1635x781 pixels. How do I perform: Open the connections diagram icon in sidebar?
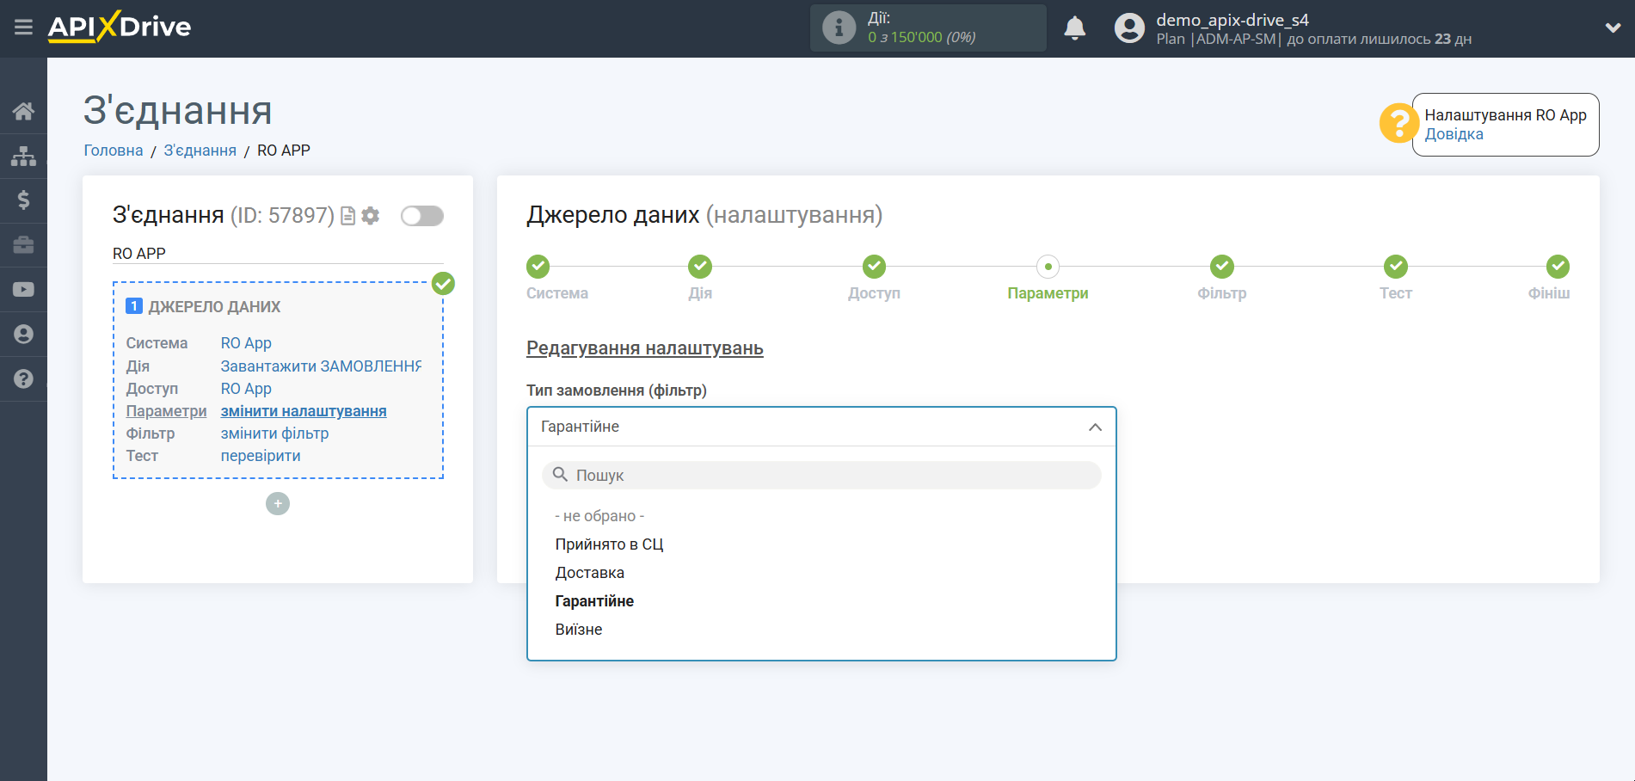point(23,155)
